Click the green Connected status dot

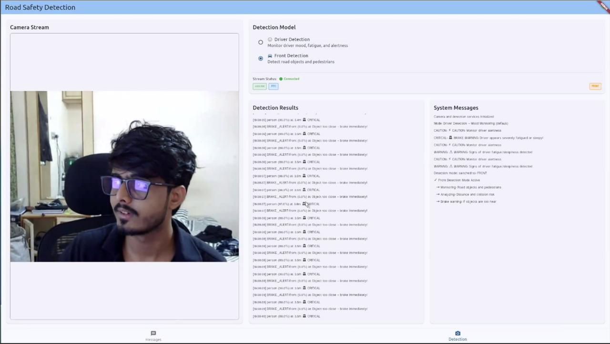[281, 79]
